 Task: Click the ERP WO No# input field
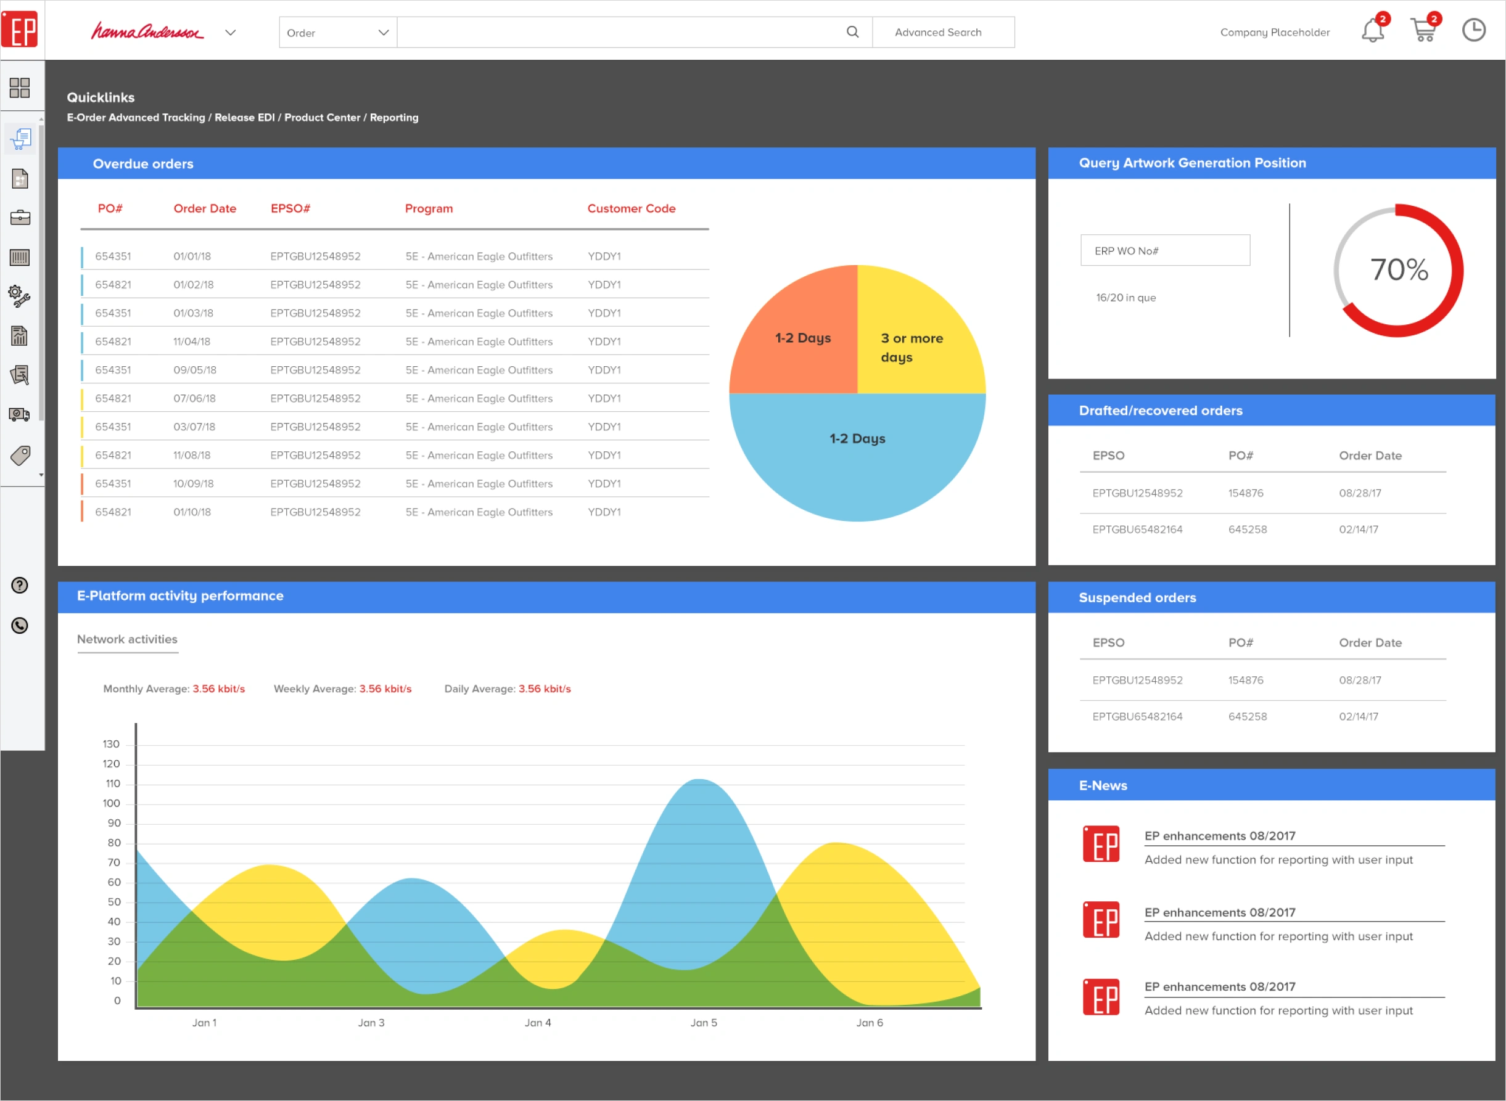1165,250
